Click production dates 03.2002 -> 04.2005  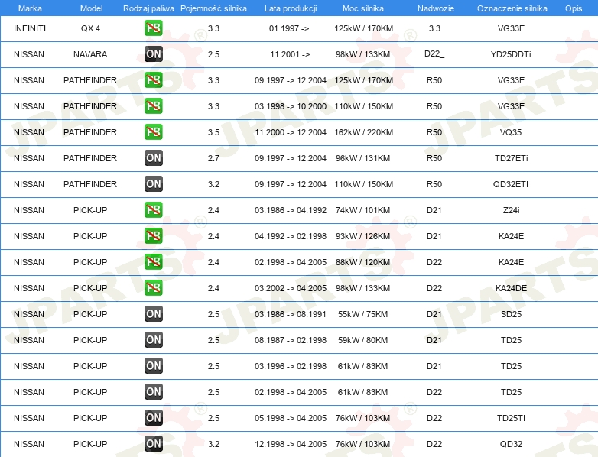point(291,288)
